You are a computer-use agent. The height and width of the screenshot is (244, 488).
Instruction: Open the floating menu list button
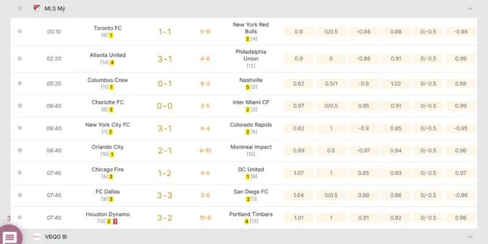(10, 237)
